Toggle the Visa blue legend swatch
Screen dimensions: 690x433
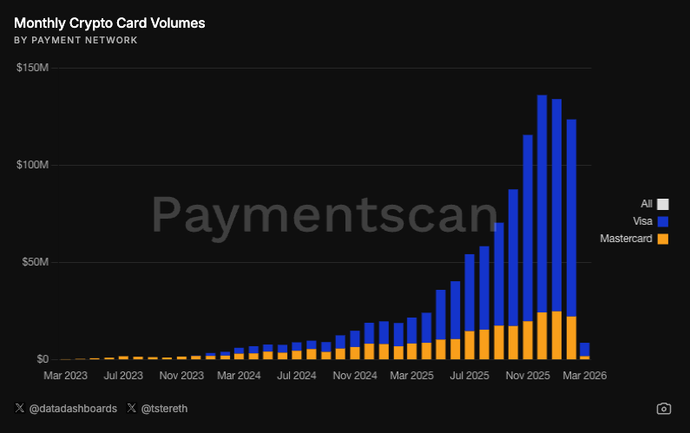[x=663, y=221]
